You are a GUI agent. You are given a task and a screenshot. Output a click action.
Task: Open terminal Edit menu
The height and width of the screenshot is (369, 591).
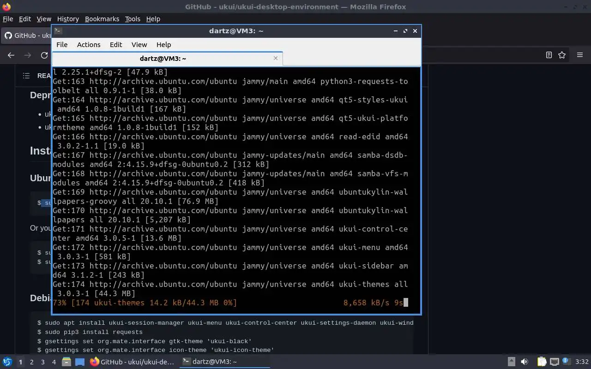click(x=116, y=45)
